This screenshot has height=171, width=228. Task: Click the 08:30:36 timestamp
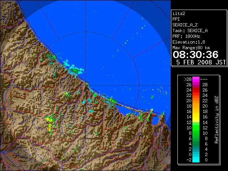click(x=196, y=55)
